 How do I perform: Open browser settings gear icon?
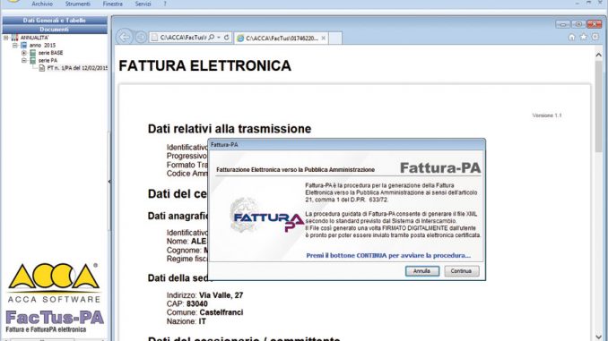595,37
